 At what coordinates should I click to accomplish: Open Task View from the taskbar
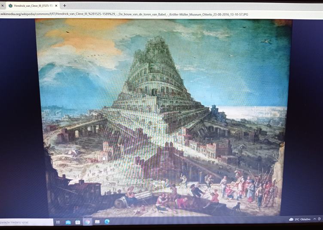58,222
